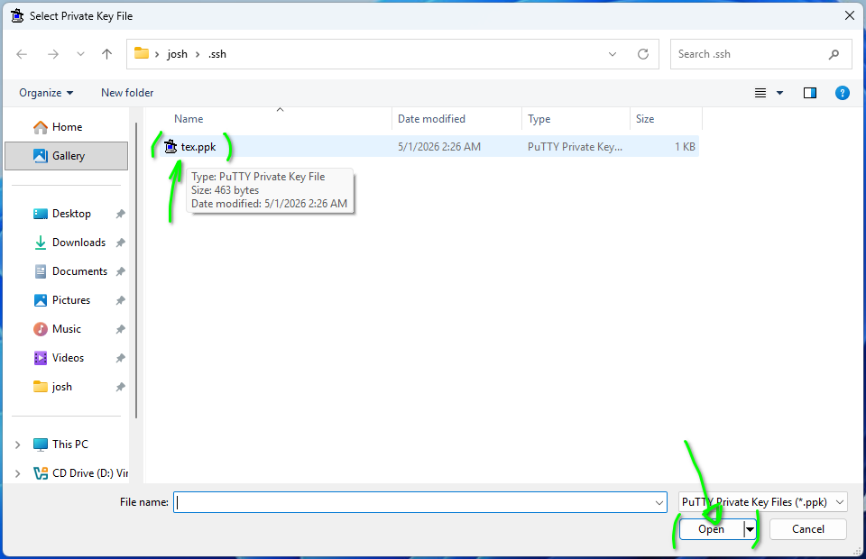Change view with the view icon
866x559 pixels.
tap(760, 93)
